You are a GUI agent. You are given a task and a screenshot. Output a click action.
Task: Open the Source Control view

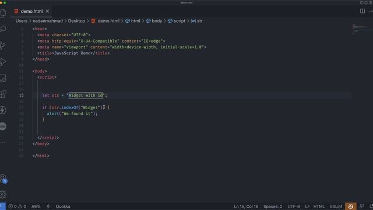3,45
